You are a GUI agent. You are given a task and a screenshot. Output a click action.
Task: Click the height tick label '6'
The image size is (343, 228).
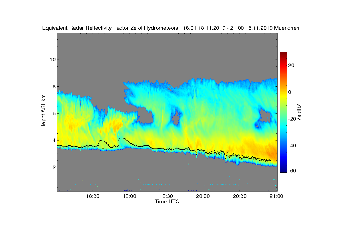[53, 113]
